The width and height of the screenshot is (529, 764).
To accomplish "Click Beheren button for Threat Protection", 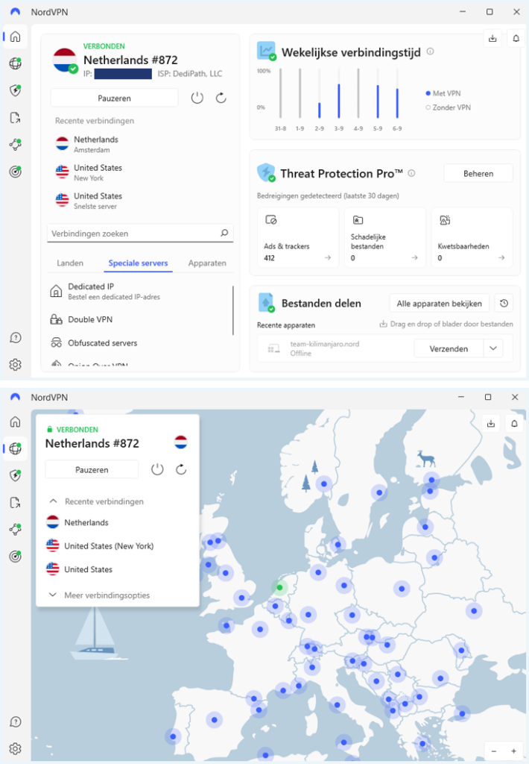I will 478,173.
